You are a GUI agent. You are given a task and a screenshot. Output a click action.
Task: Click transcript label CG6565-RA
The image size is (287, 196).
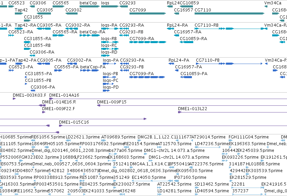click(65, 32)
